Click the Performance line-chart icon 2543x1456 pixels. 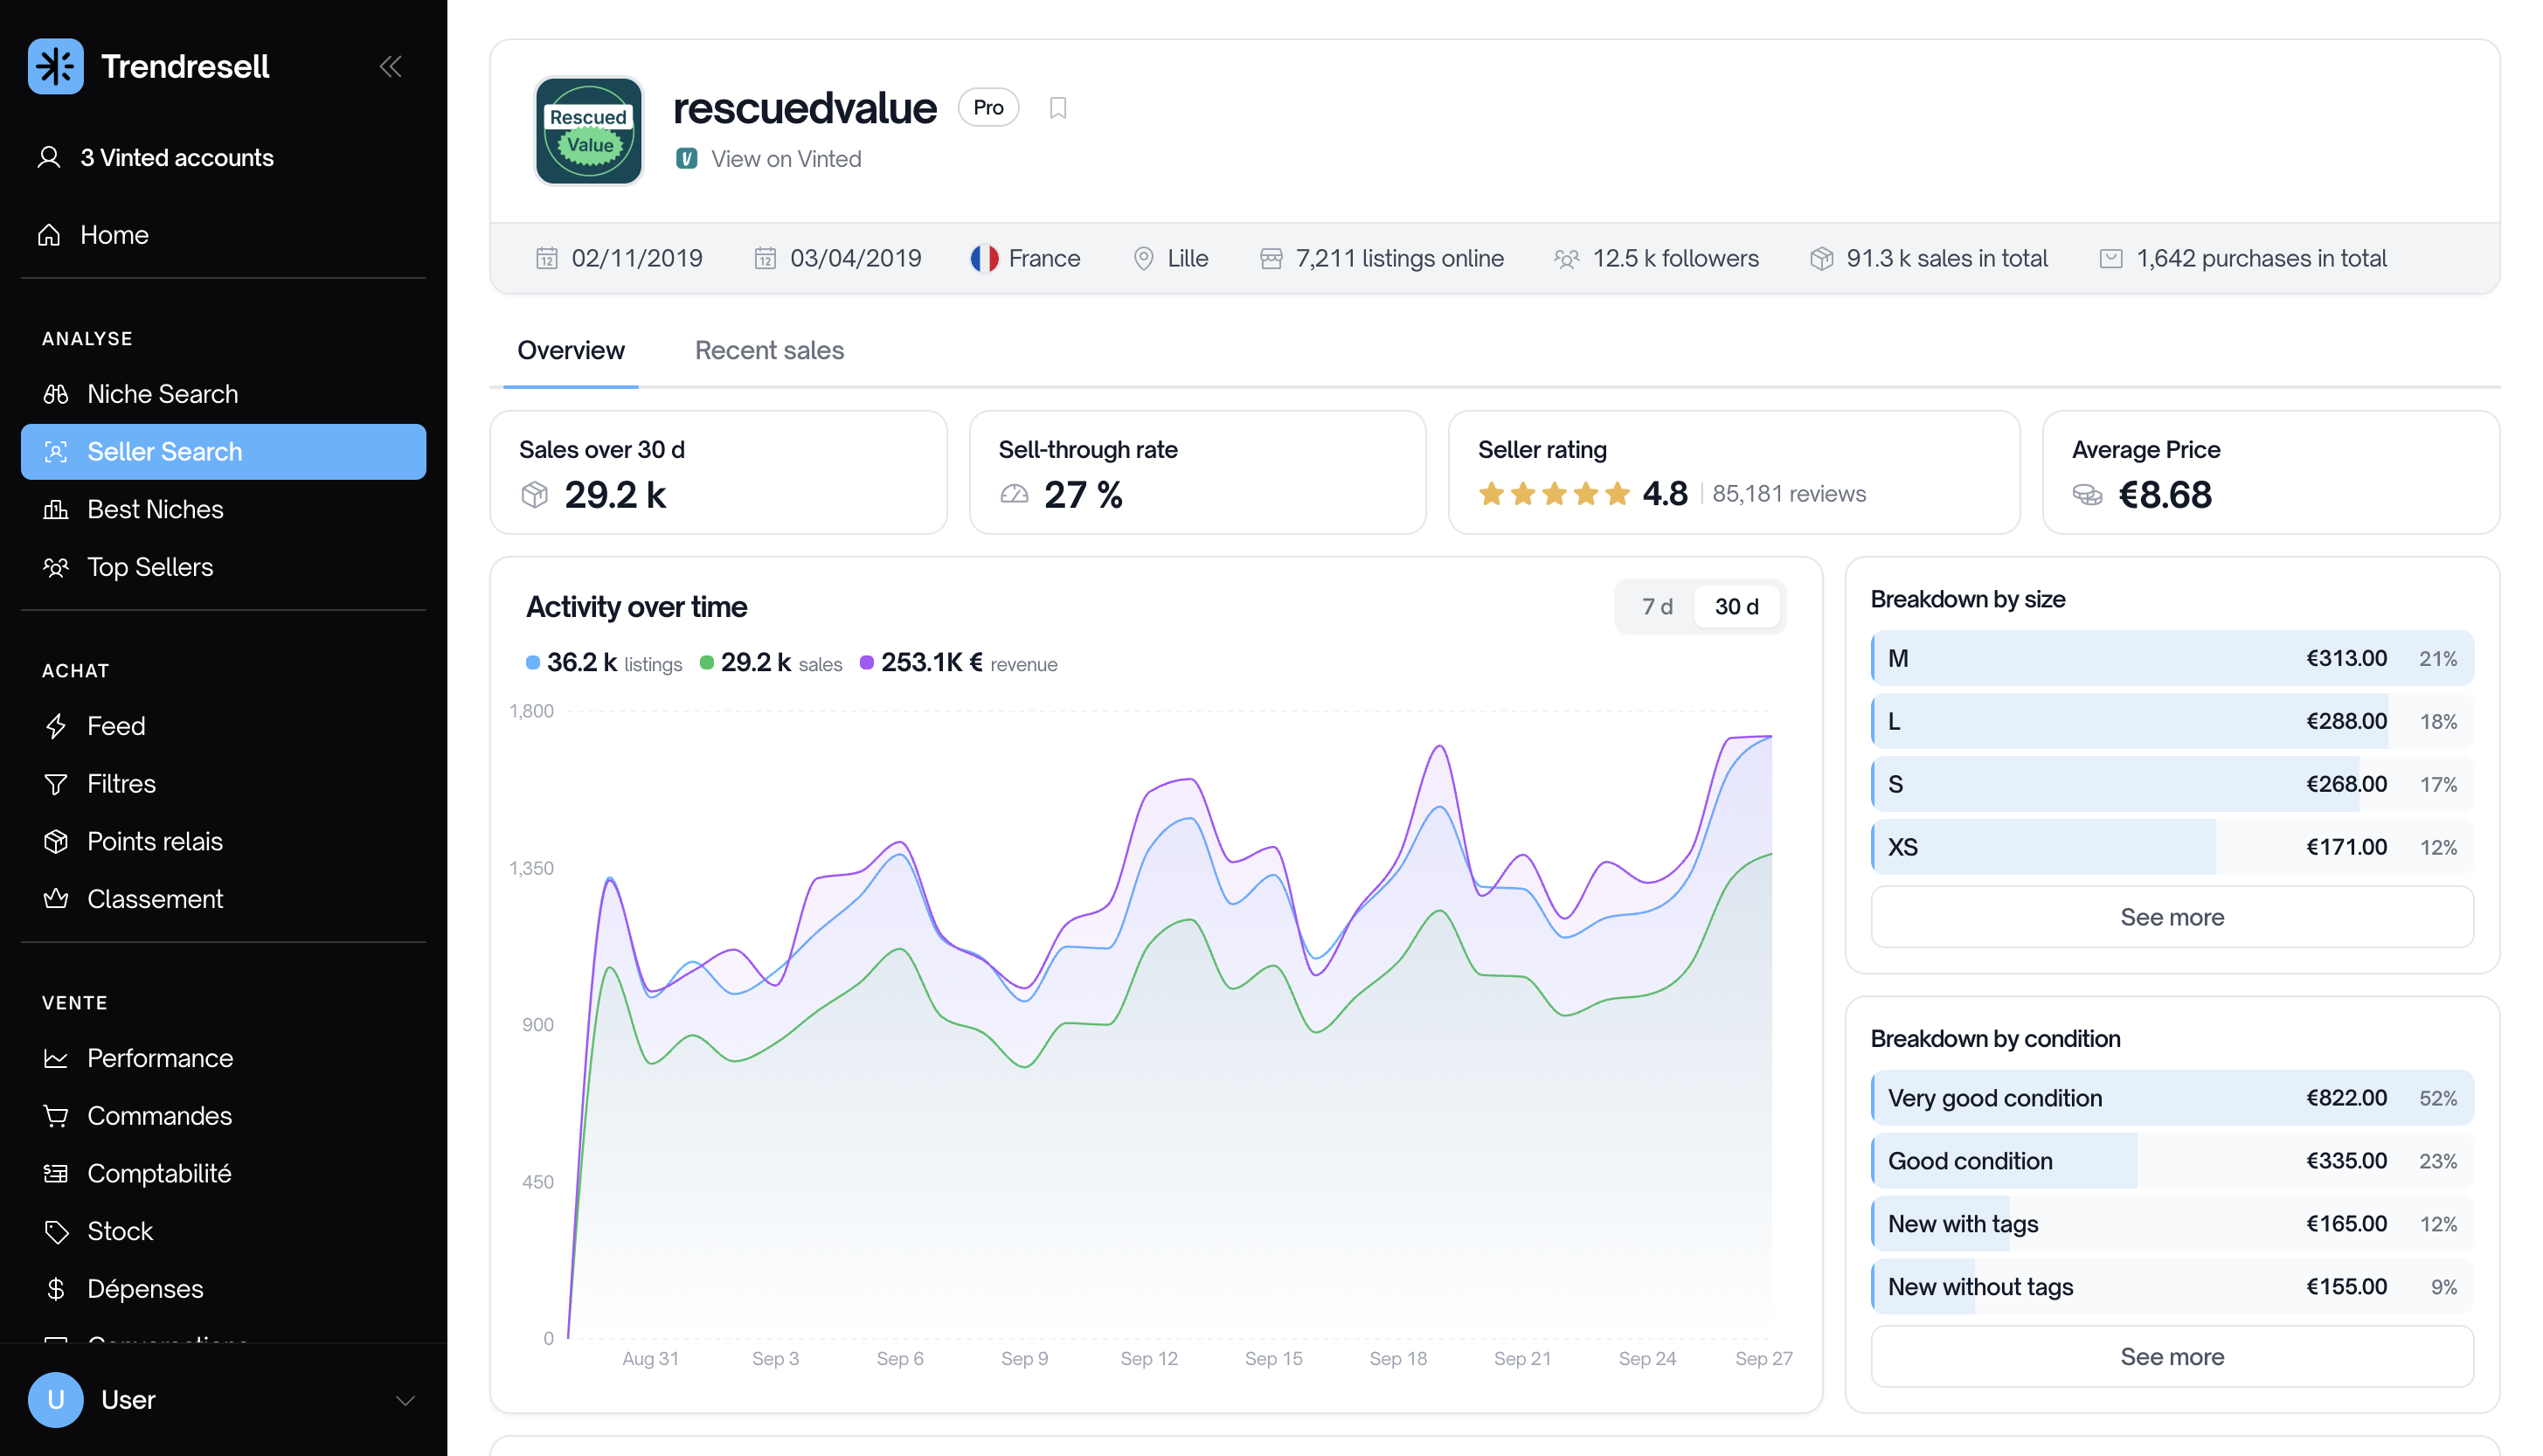coord(56,1058)
